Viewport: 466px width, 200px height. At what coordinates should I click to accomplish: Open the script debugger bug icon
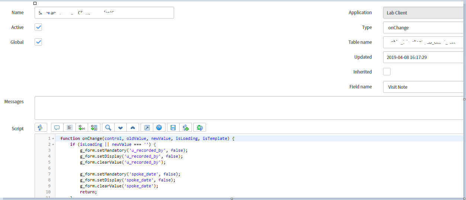tap(200, 128)
